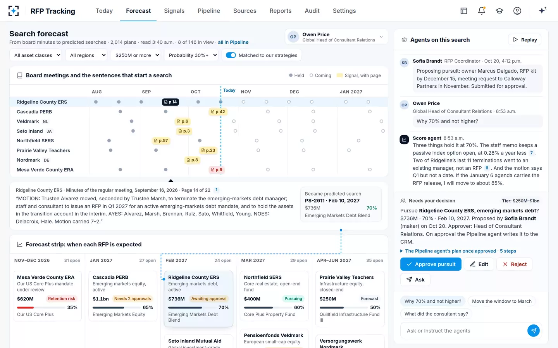The height and width of the screenshot is (348, 558).
Task: Select the Ridgeline County ERS forecast card
Action: pos(199,299)
